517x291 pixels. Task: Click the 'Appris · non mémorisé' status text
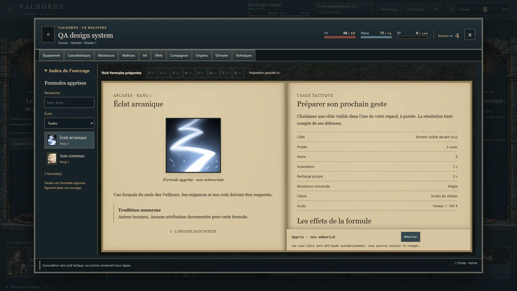click(313, 237)
